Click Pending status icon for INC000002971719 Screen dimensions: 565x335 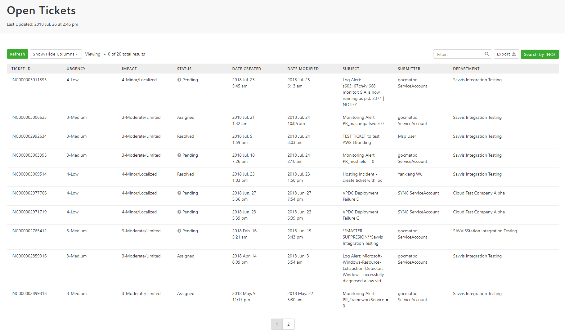(179, 212)
